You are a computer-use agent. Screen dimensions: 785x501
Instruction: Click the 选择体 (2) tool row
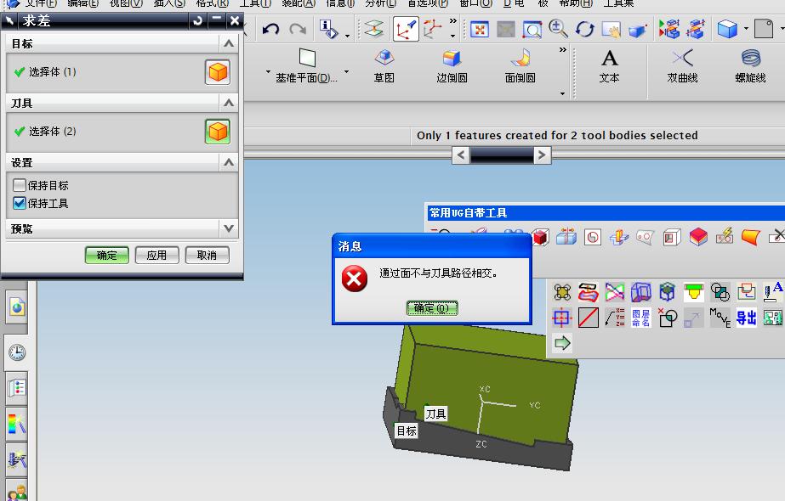tap(122, 132)
